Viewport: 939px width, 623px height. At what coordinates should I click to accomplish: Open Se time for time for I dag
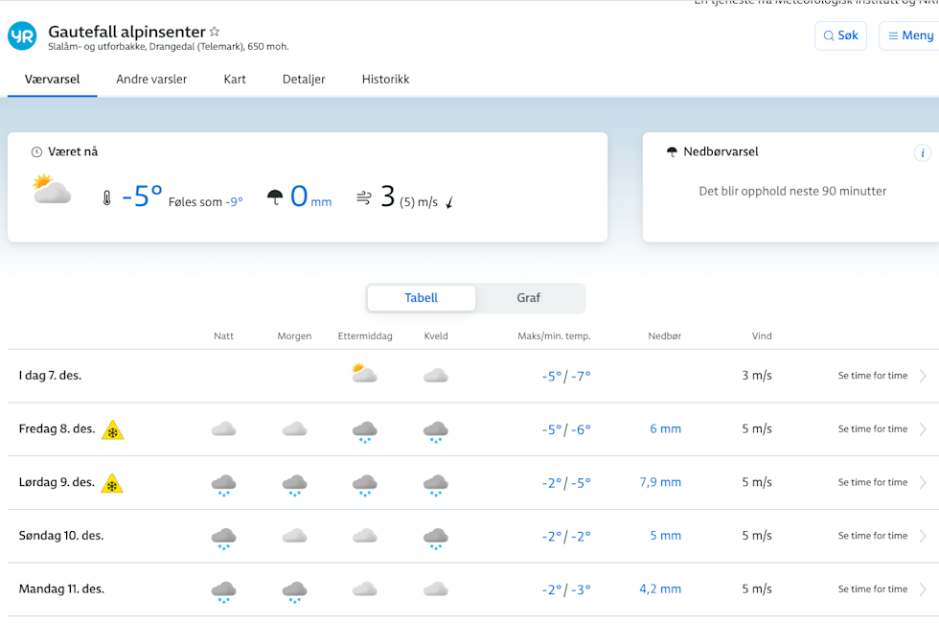coord(873,376)
